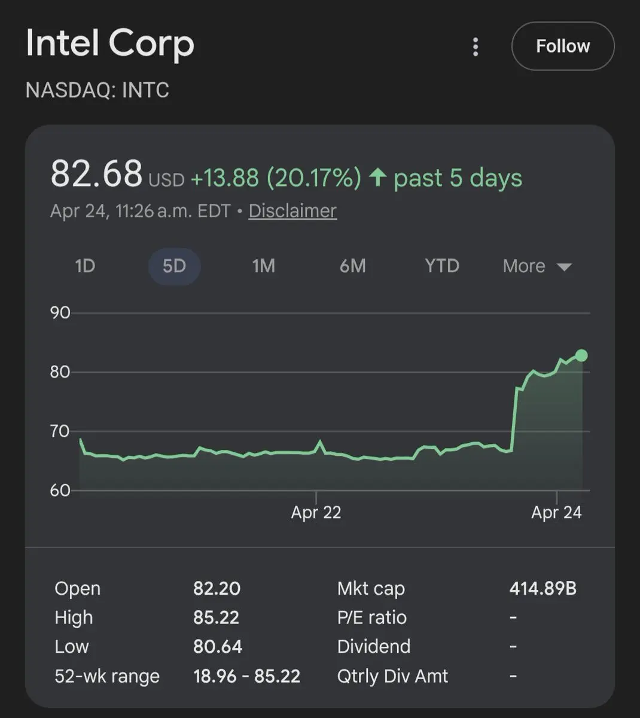This screenshot has width=640, height=718.
Task: Open the Disclaimer link
Action: (x=292, y=211)
